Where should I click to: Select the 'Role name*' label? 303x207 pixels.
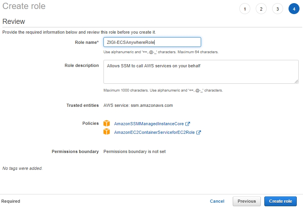click(87, 42)
